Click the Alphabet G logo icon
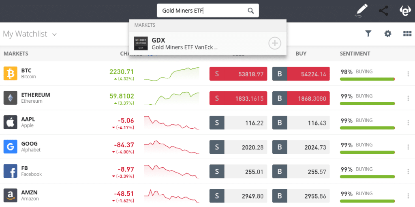Image resolution: width=415 pixels, height=207 pixels. [10, 147]
